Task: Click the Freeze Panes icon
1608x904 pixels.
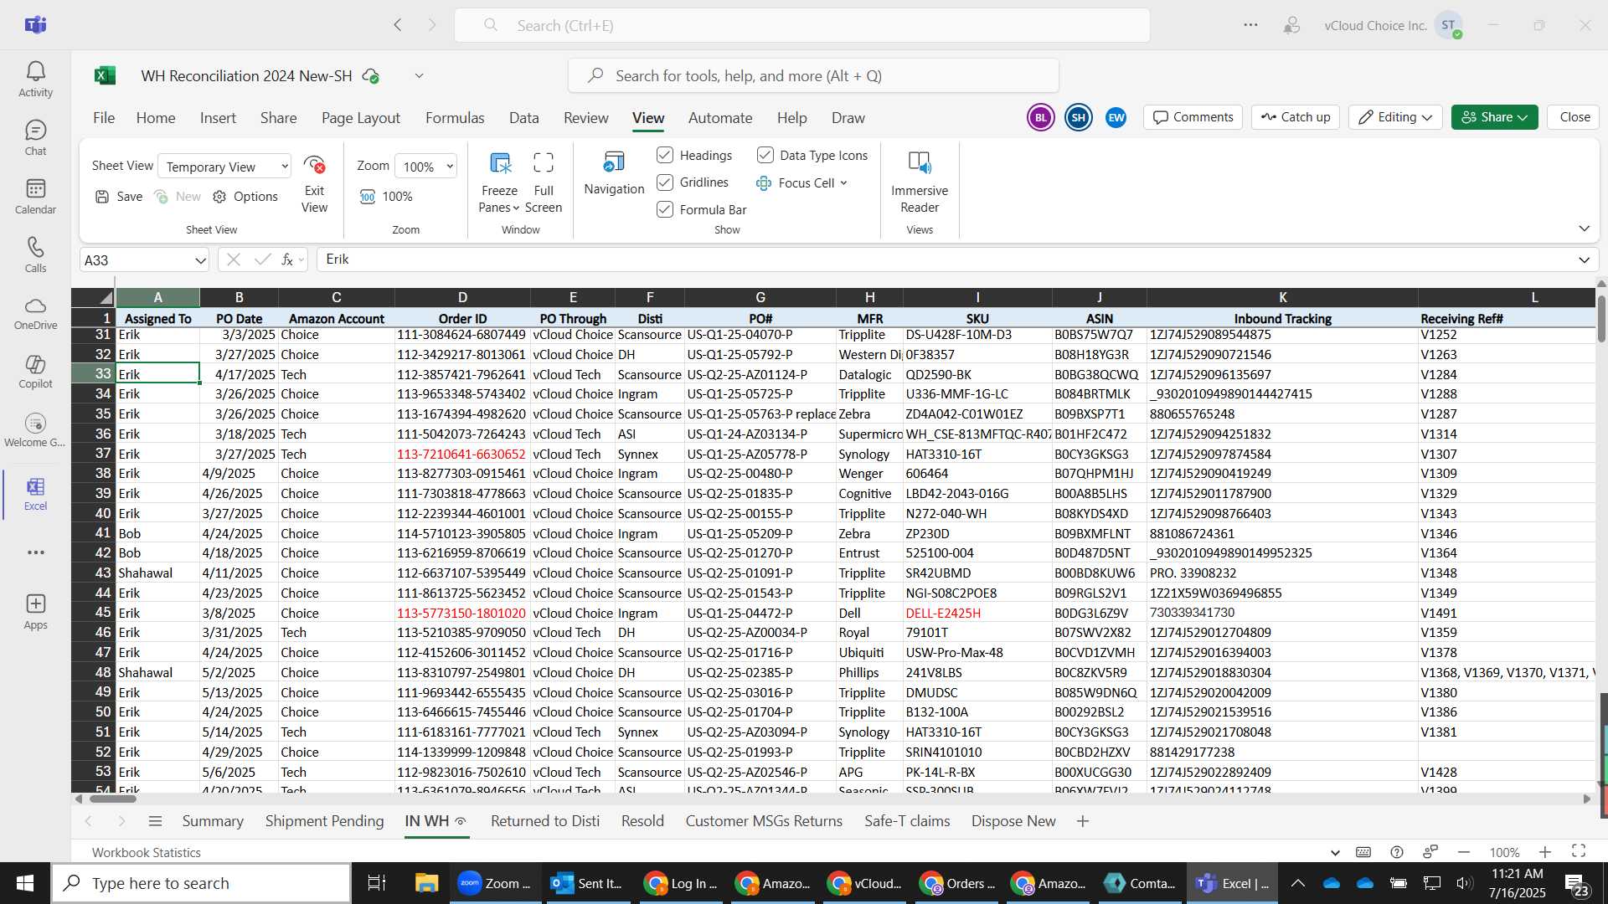Action: pos(500,163)
